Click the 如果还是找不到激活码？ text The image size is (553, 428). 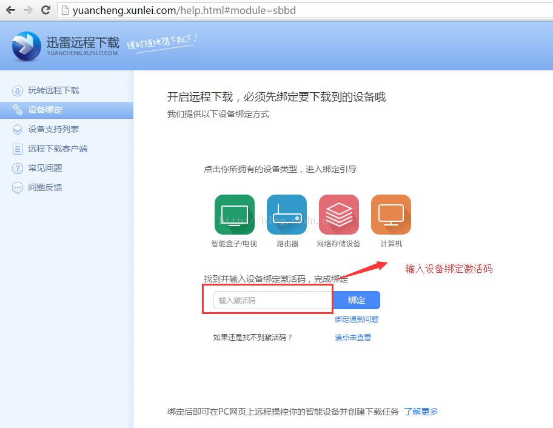click(x=253, y=338)
